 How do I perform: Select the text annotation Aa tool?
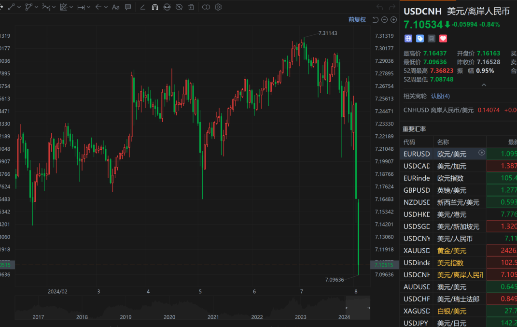pos(115,7)
